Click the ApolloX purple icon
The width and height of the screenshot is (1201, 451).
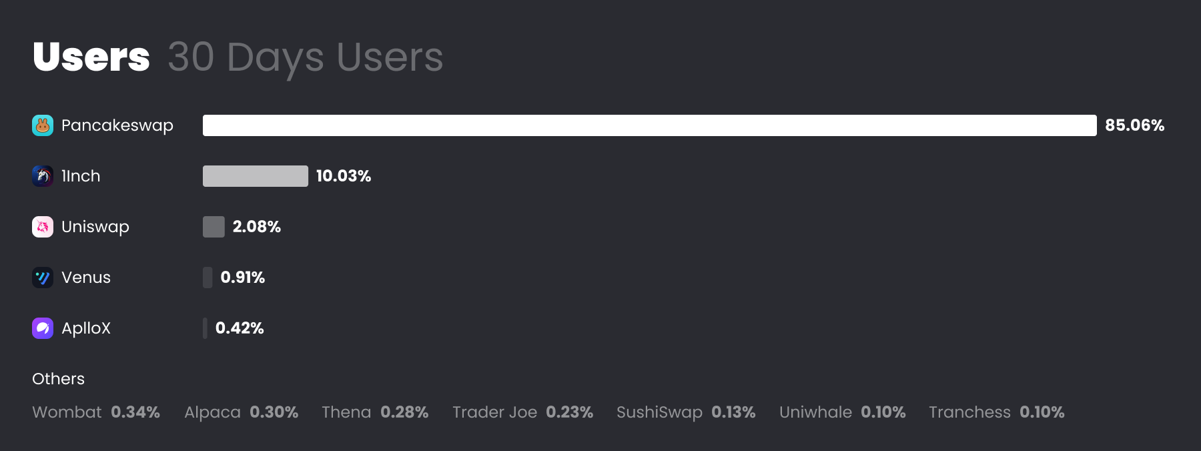(x=43, y=328)
